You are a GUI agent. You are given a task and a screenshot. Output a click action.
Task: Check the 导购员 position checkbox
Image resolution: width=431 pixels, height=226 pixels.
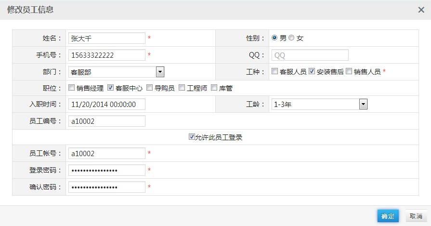coord(150,88)
